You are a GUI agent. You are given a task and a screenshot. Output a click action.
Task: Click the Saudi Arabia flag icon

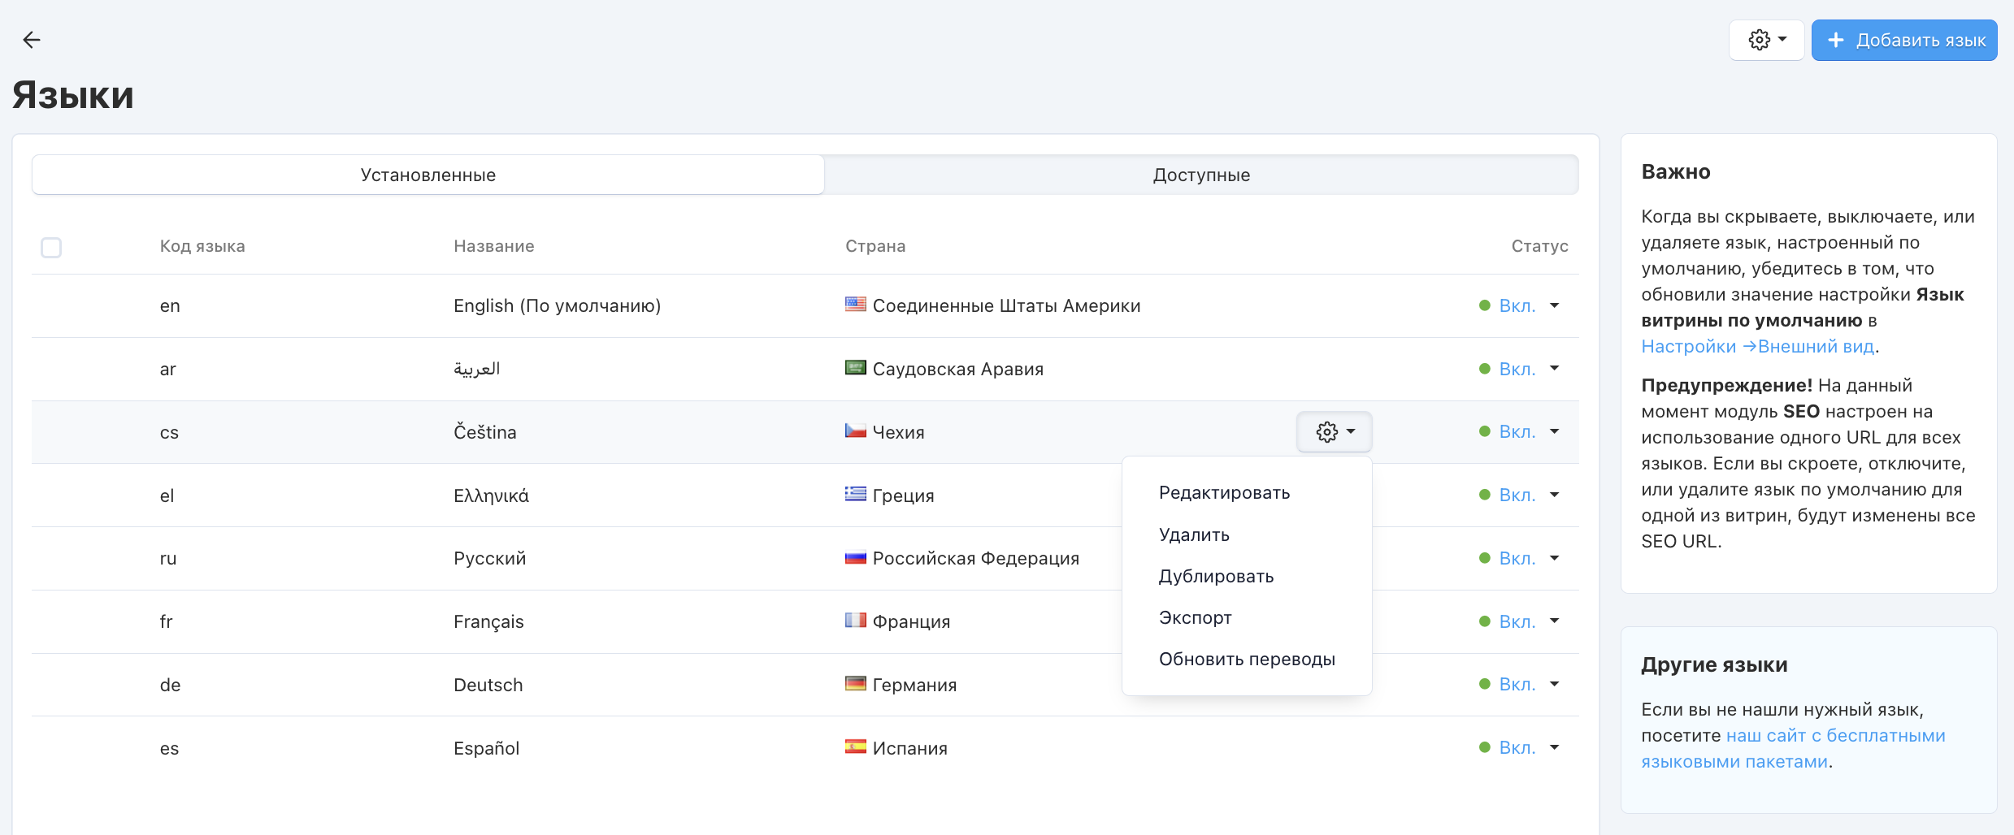tap(855, 368)
